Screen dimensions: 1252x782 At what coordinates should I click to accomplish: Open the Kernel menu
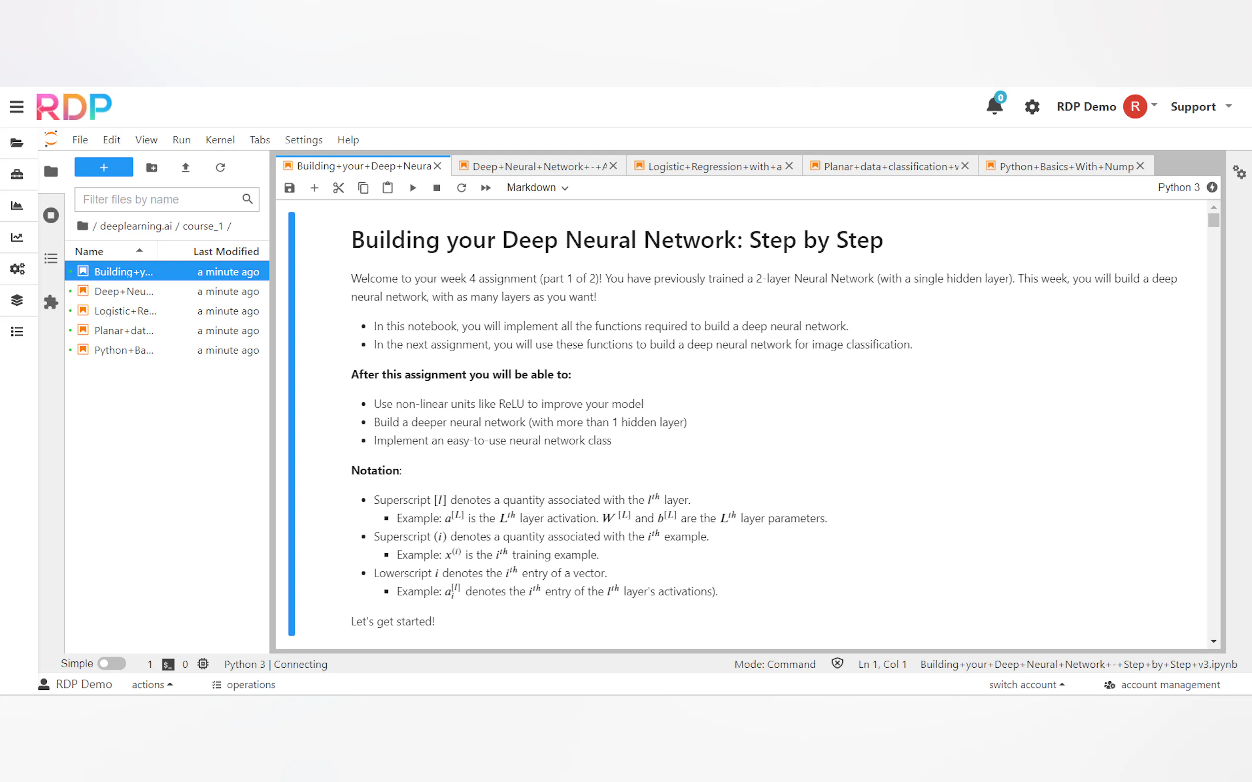click(x=219, y=140)
